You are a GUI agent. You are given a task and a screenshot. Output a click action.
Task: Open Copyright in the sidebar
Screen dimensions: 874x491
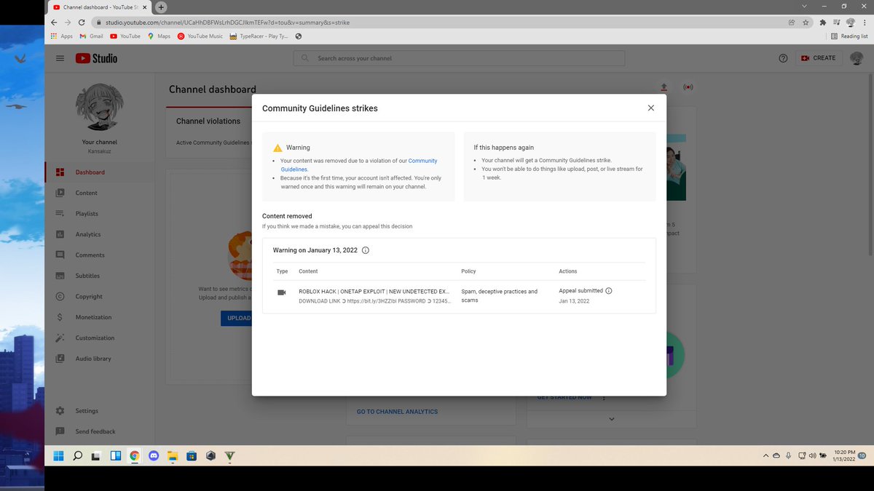pyautogui.click(x=100, y=297)
